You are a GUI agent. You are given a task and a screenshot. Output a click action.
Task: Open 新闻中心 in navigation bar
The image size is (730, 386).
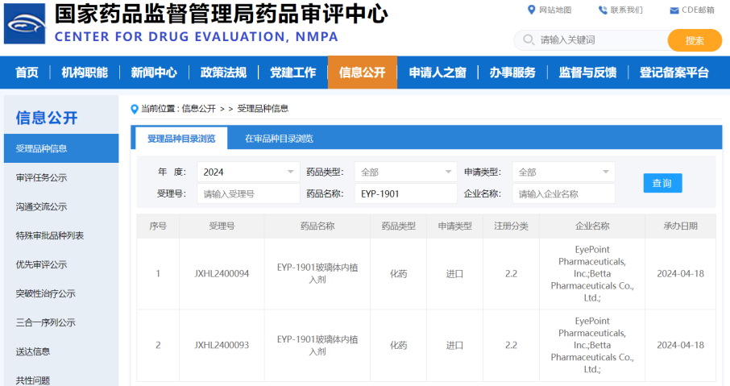pyautogui.click(x=154, y=73)
